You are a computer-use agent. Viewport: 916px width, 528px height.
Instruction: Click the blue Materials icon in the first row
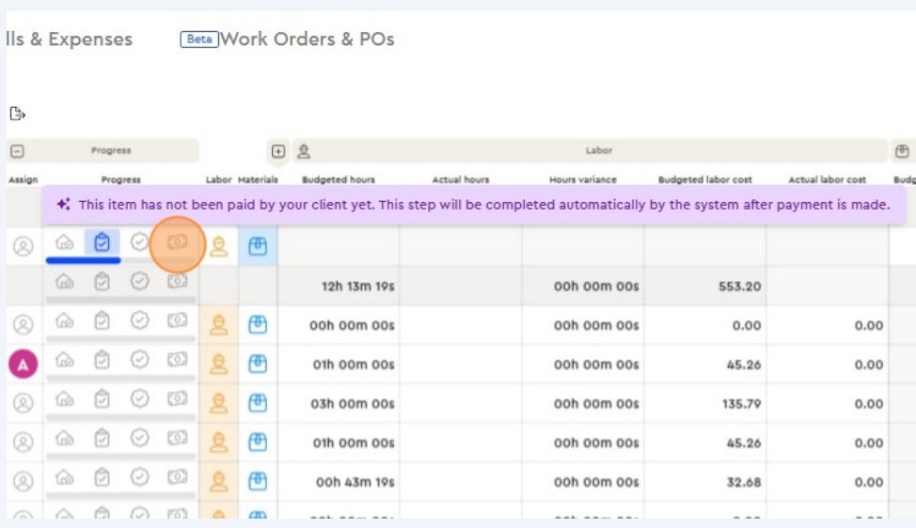pyautogui.click(x=258, y=246)
